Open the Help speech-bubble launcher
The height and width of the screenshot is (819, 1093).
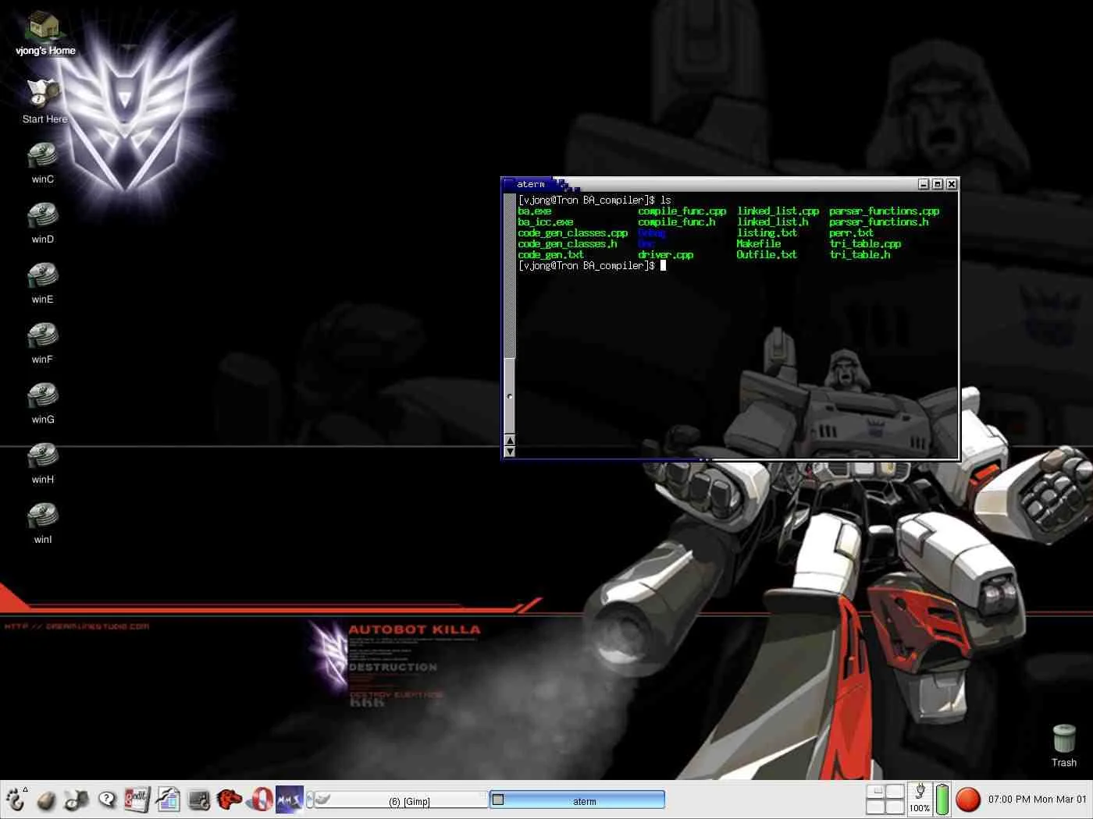(x=107, y=799)
